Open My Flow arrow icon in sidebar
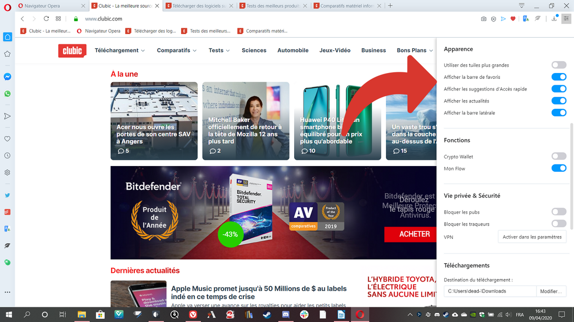The image size is (574, 322). click(x=8, y=116)
